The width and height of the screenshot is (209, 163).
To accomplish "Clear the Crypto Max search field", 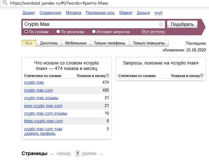I will pyautogui.click(x=161, y=24).
